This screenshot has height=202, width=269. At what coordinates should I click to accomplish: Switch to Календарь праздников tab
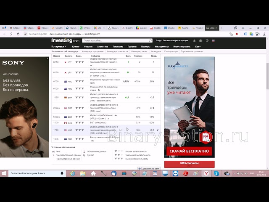pyautogui.click(x=92, y=51)
